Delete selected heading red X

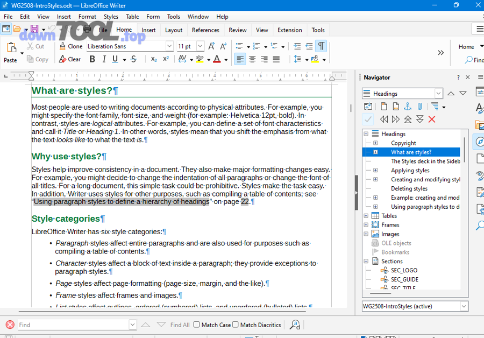(432, 119)
